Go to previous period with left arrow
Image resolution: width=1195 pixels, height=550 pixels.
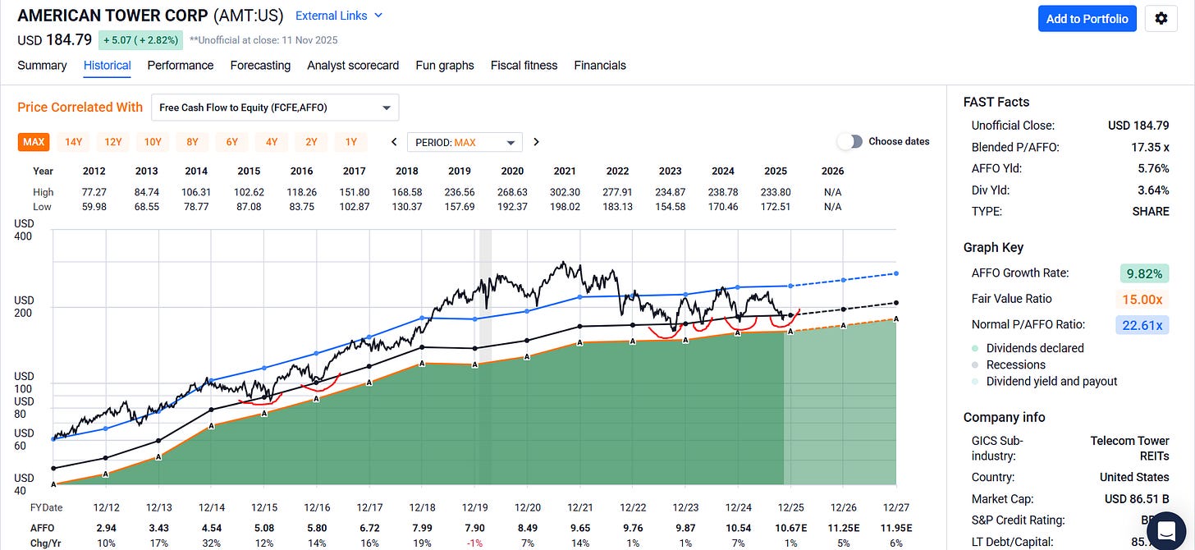(395, 142)
